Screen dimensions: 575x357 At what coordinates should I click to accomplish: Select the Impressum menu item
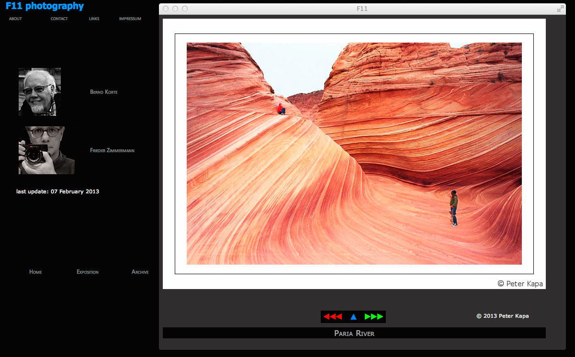coord(130,19)
